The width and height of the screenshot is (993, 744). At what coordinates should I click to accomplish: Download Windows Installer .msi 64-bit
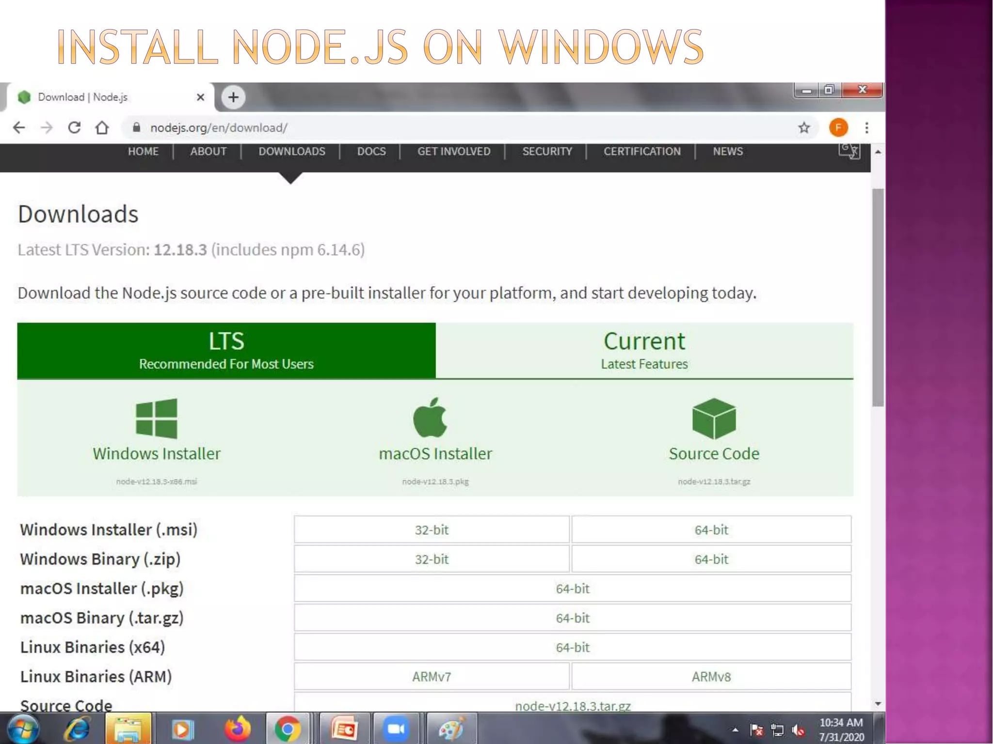(711, 530)
